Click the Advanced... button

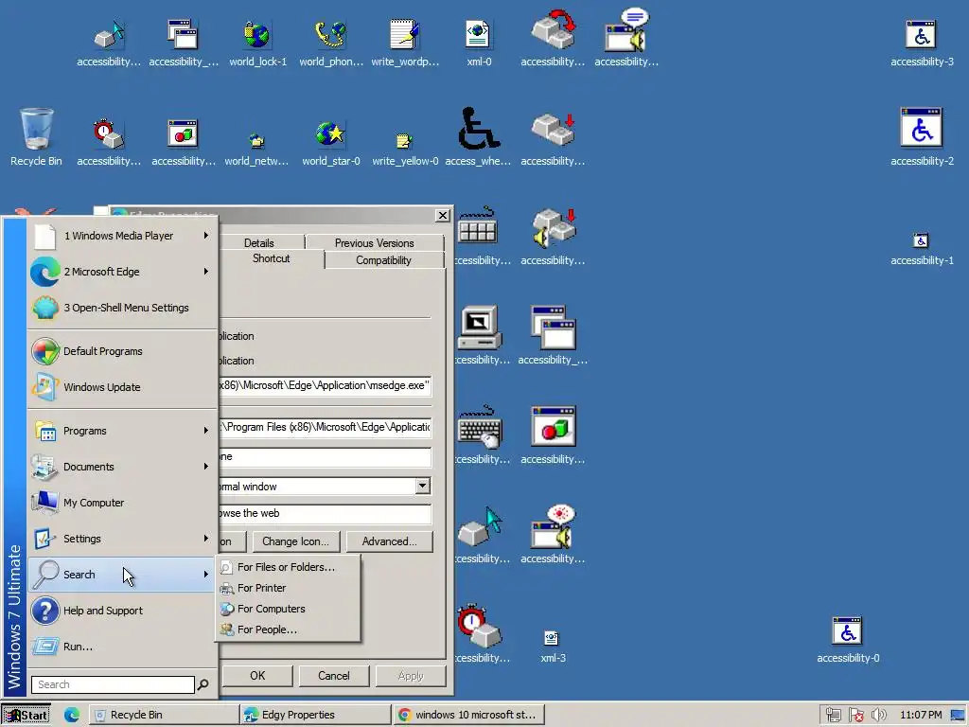[x=389, y=541]
